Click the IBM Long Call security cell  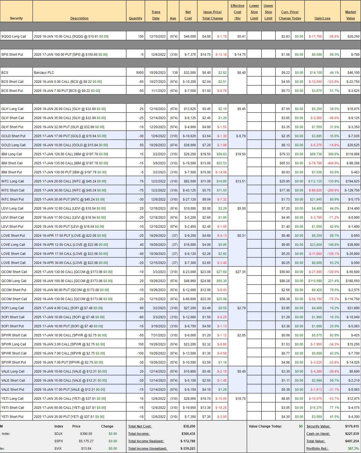coord(12,154)
